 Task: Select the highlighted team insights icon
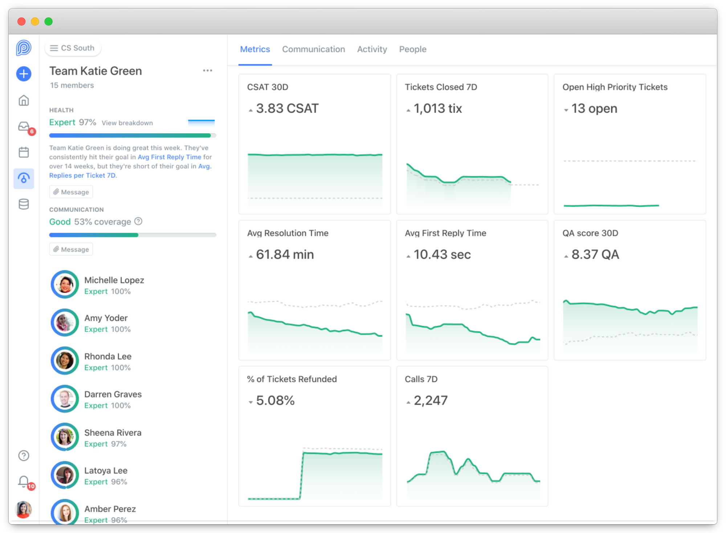tap(24, 178)
